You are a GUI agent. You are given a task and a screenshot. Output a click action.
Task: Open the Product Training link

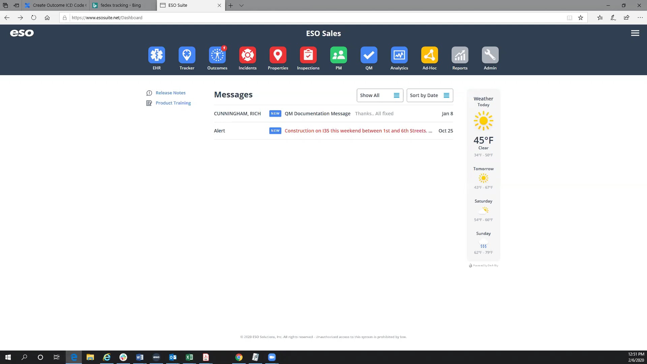click(x=173, y=103)
